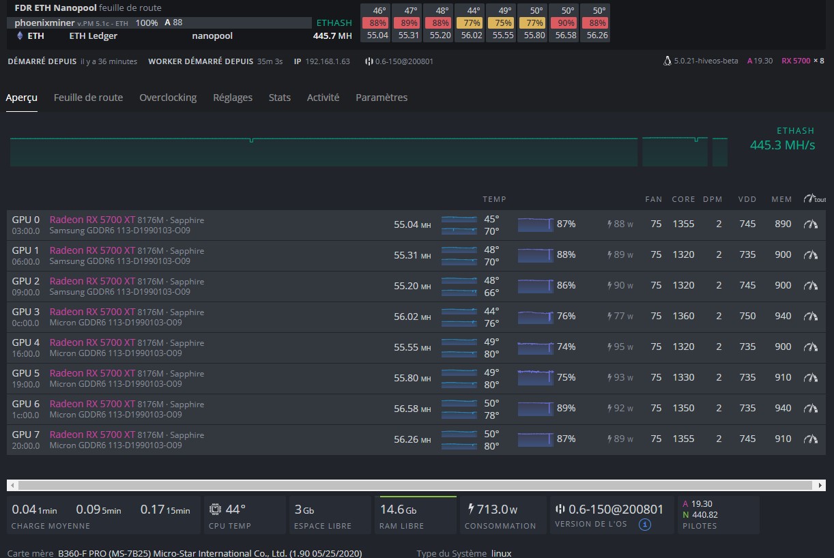Click the ETH Ledger wallet label
834x558 pixels.
click(x=94, y=35)
